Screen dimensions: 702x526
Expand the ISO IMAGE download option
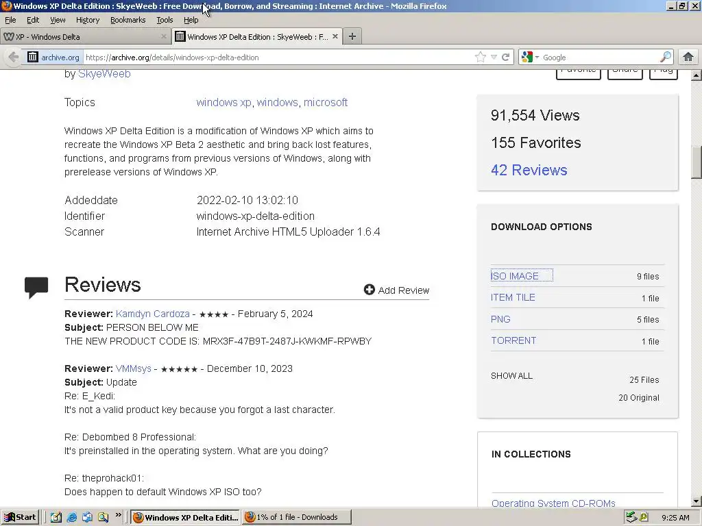click(515, 276)
